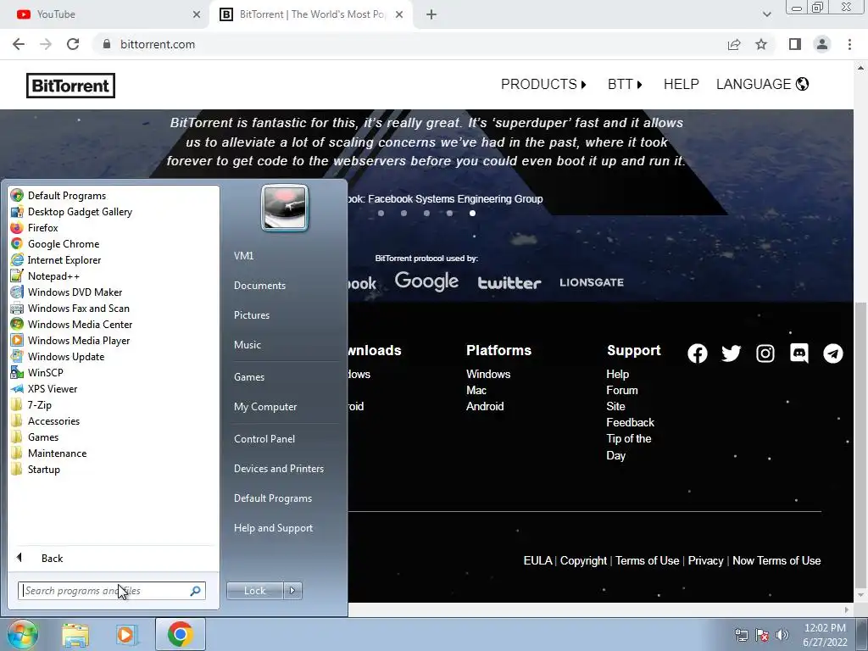Image resolution: width=868 pixels, height=651 pixels.
Task: Open Games in Start menu right pane
Action: pos(249,377)
